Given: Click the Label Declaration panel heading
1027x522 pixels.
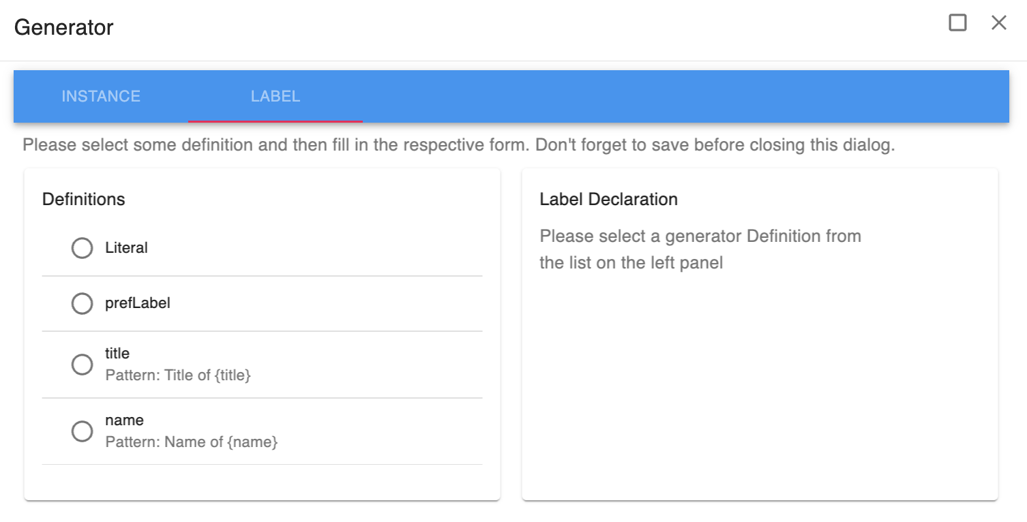Looking at the screenshot, I should point(608,199).
